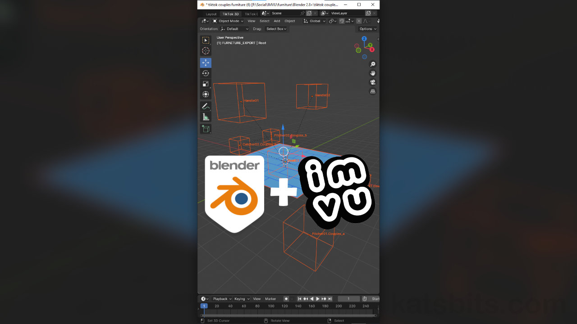Click the Blender logo in title bar
577x324 pixels.
coord(202,4)
